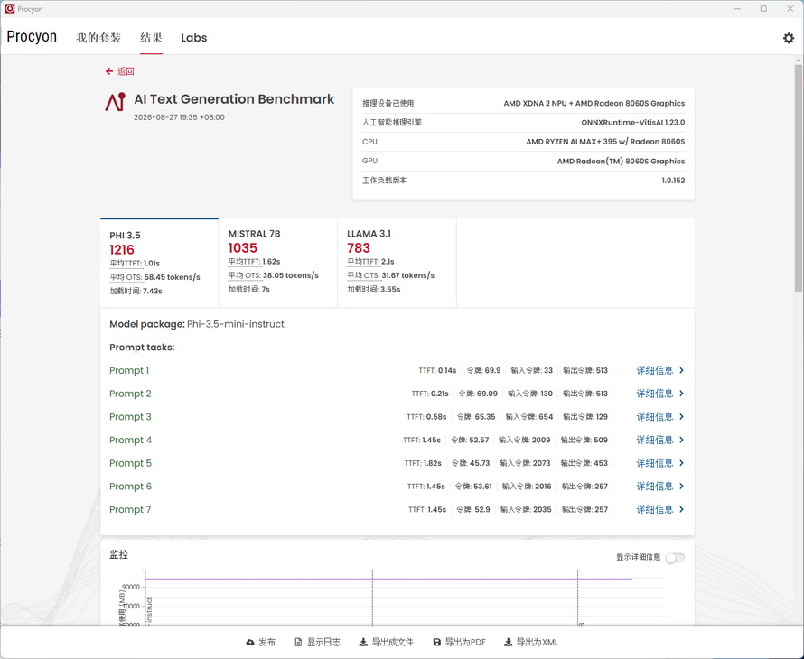Click the 显示日志 button

317,642
